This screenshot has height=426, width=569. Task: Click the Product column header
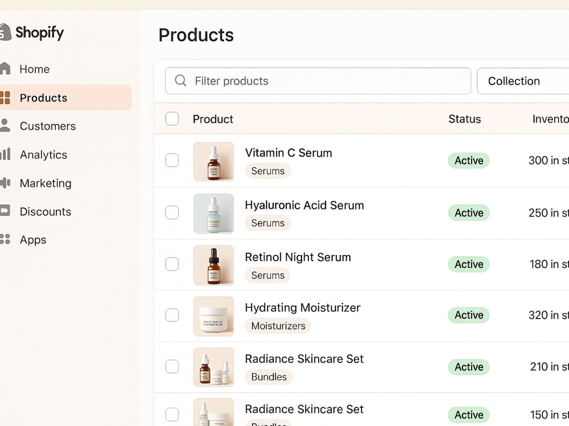[213, 119]
